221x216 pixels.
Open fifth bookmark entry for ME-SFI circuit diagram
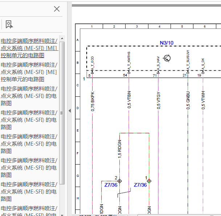point(29,144)
